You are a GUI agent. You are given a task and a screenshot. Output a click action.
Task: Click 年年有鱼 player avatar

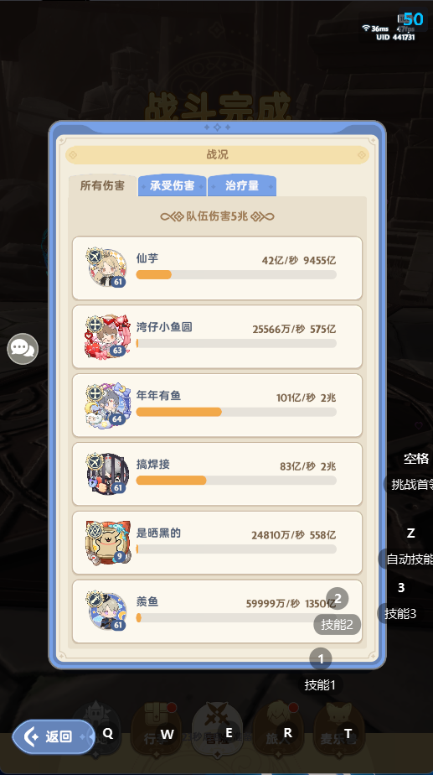[107, 405]
